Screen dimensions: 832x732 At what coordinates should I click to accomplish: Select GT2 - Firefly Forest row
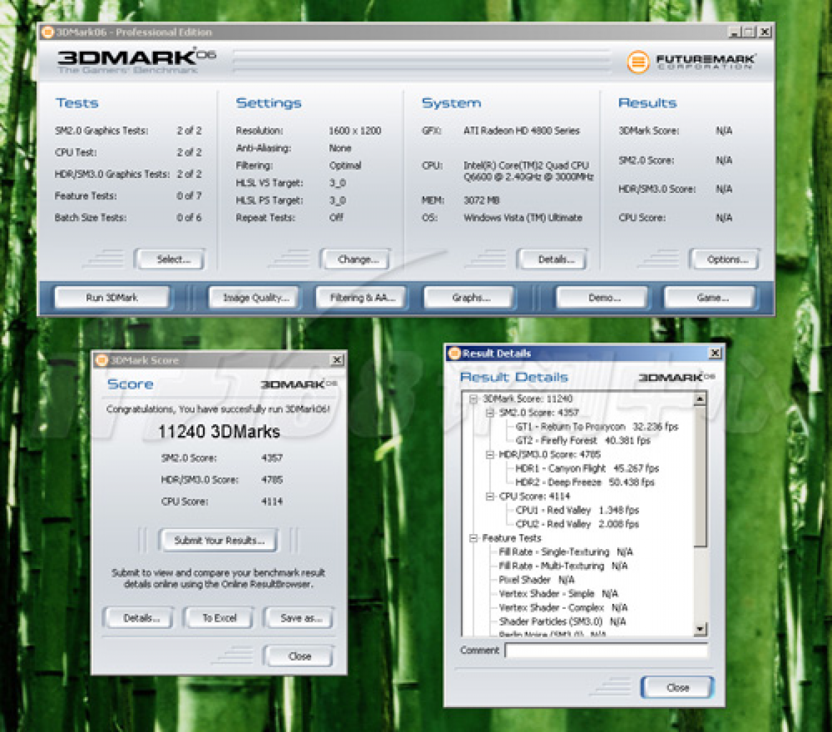[582, 440]
